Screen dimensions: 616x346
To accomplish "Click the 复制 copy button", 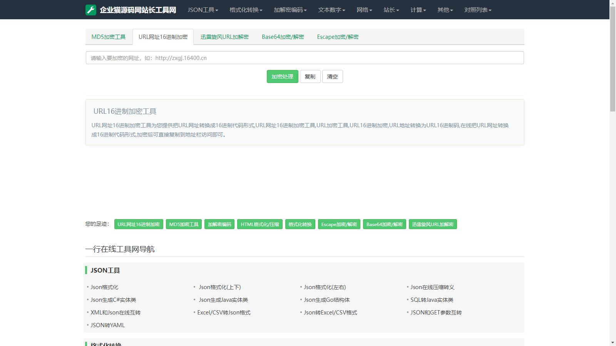I will click(310, 77).
